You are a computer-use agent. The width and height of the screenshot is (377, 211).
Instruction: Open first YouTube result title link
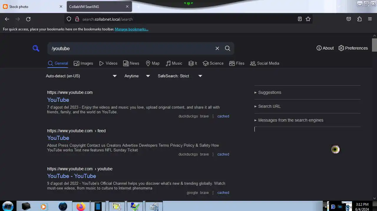58,100
